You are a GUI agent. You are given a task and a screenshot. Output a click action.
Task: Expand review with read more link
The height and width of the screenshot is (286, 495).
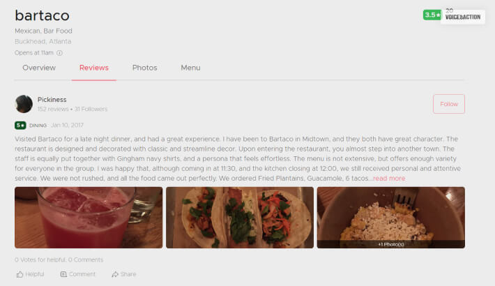389,179
